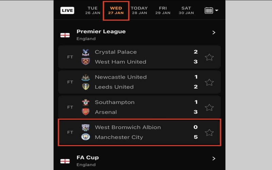
Task: Toggle the LIVE matches filter
Action: point(67,11)
